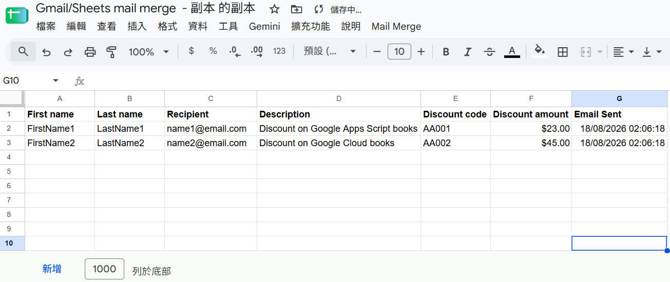Image resolution: width=670 pixels, height=282 pixels.
Task: Select the 'LastName2' cell
Action: [x=130, y=143]
